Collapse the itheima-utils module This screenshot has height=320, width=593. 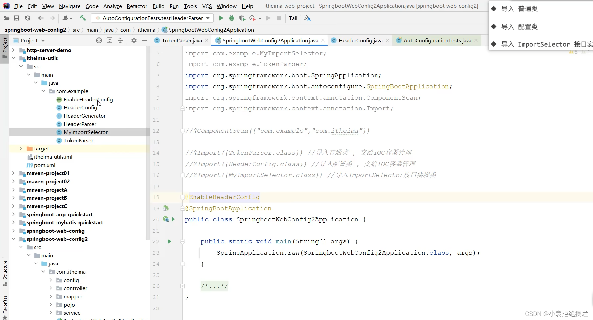[13, 58]
